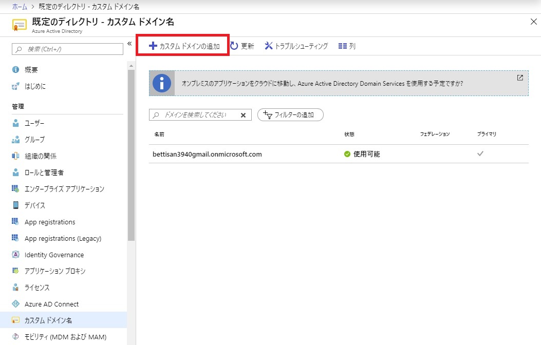
Task: Click the エンタープライズ アプリケーション icon
Action: click(15, 189)
